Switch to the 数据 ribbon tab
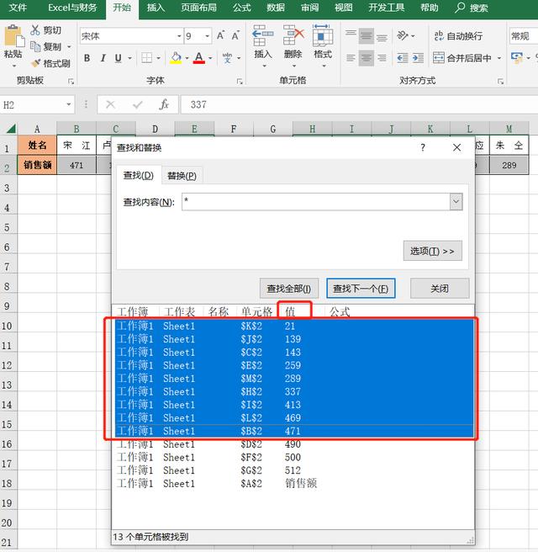 [276, 8]
